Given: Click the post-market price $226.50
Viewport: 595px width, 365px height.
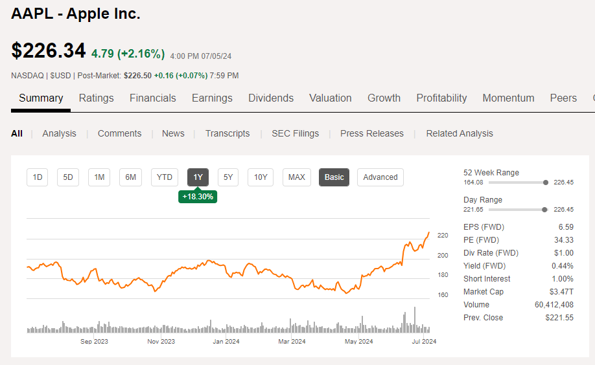Looking at the screenshot, I should coord(137,76).
